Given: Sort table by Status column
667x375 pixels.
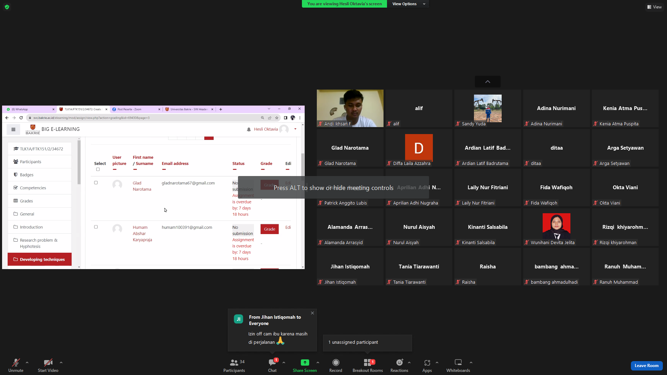Looking at the screenshot, I should coord(238,164).
